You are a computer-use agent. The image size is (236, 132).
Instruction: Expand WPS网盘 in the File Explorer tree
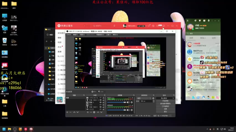pyautogui.click(x=46, y=89)
